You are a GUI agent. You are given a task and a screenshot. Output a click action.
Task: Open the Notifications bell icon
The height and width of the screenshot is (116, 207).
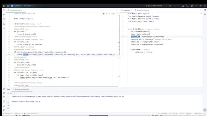coord(205,10)
